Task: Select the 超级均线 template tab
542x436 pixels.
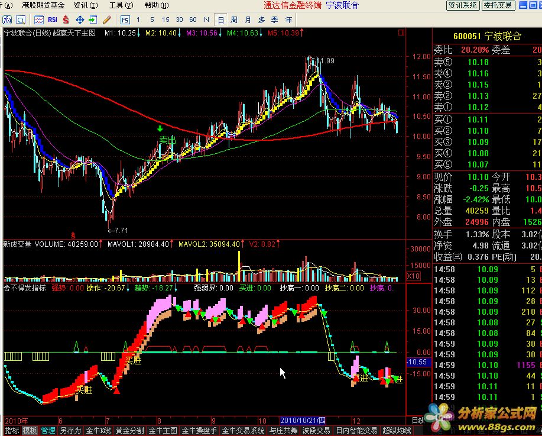Action: (396, 431)
